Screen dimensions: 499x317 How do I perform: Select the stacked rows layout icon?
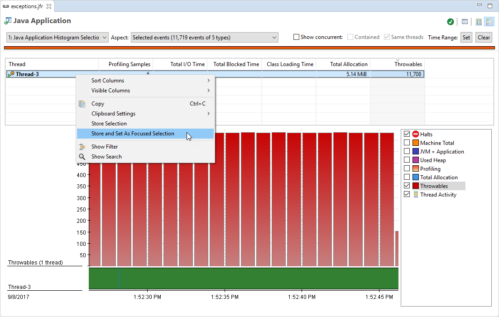(489, 22)
